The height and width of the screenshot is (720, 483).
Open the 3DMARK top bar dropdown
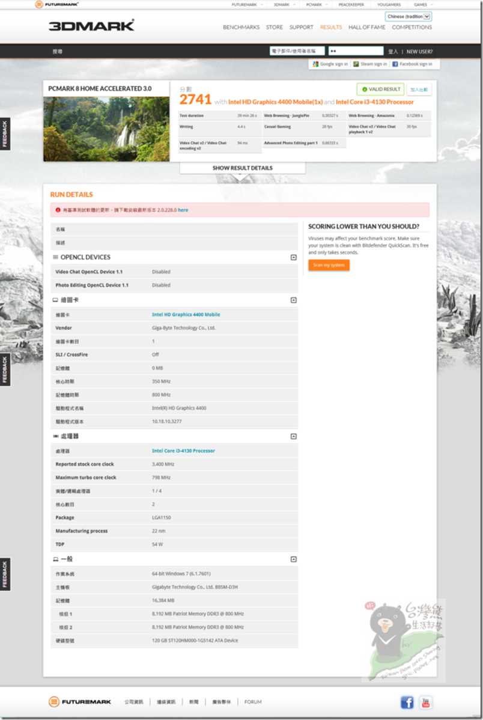click(284, 5)
